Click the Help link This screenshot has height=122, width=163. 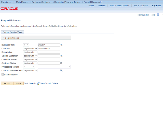coord(153,15)
